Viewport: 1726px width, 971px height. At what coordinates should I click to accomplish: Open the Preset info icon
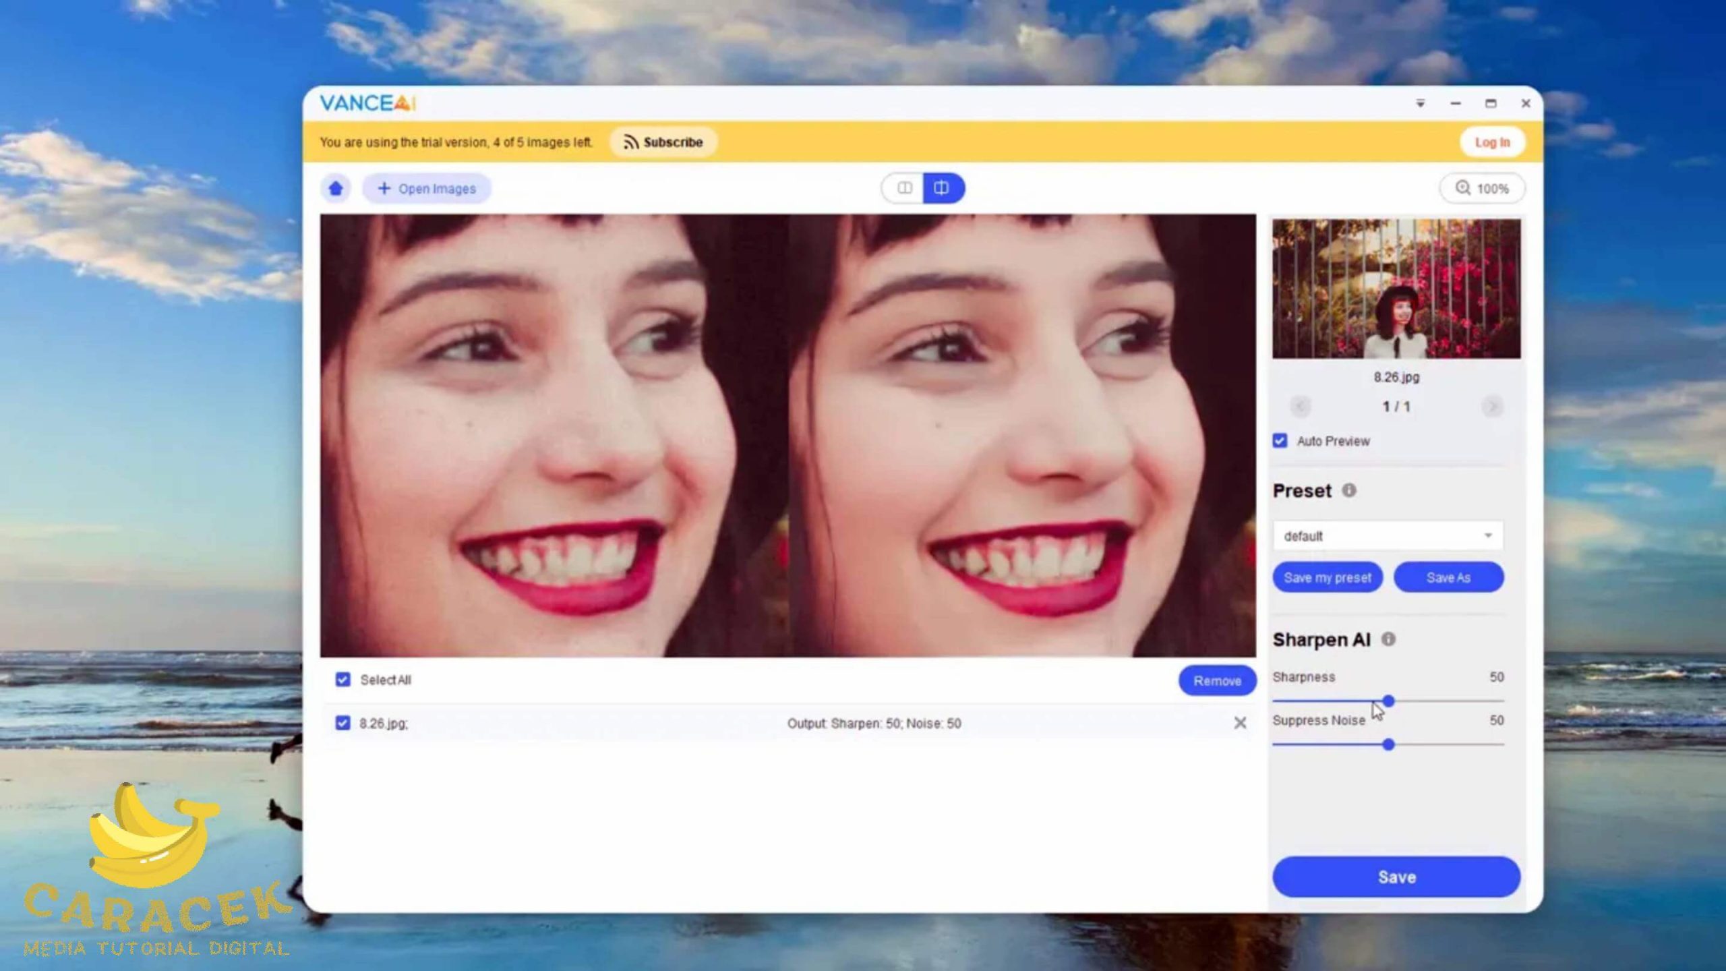click(1348, 490)
